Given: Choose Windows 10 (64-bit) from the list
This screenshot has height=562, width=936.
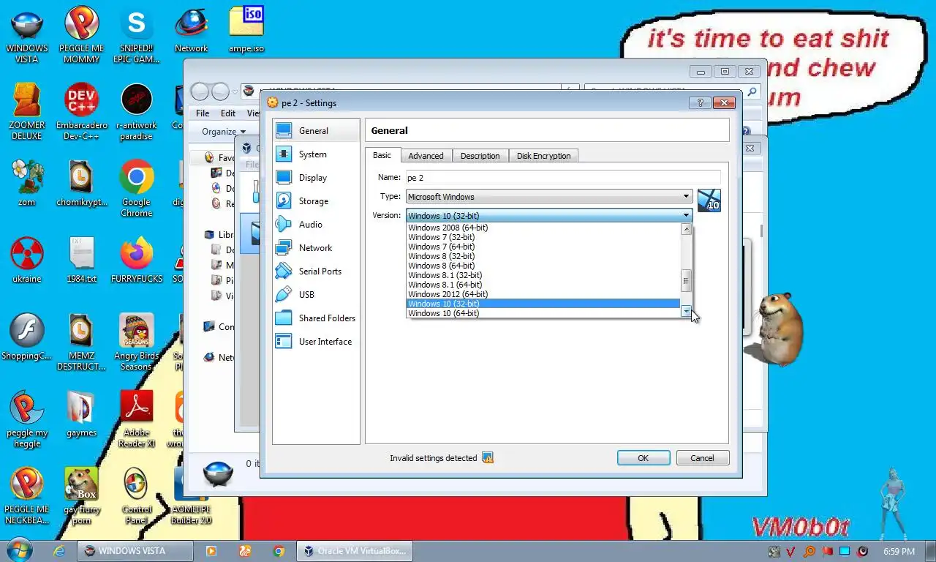Looking at the screenshot, I should (543, 313).
